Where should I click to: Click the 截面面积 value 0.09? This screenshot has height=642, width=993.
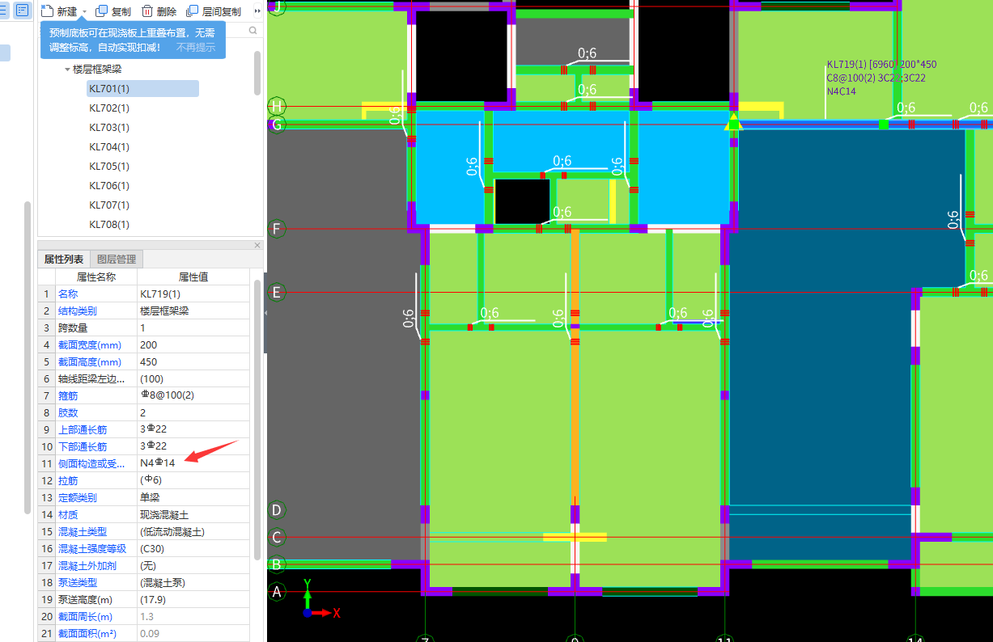tap(193, 633)
